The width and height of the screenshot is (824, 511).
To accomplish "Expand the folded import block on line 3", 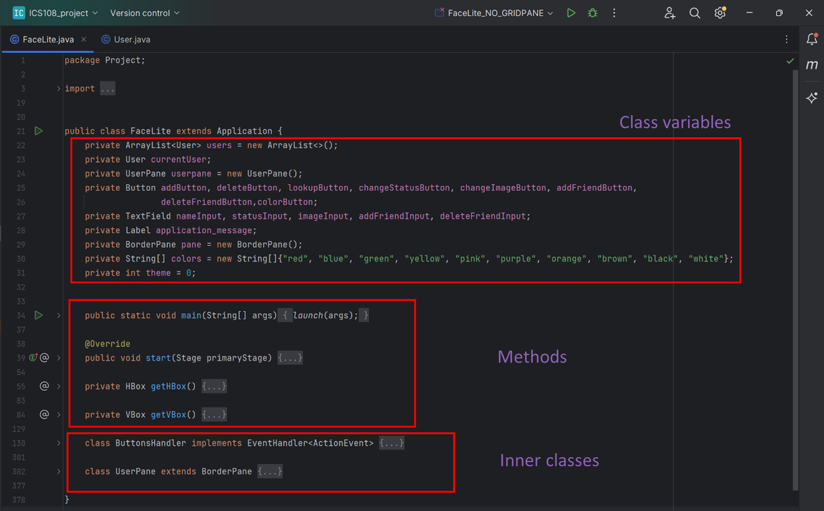I will (59, 89).
